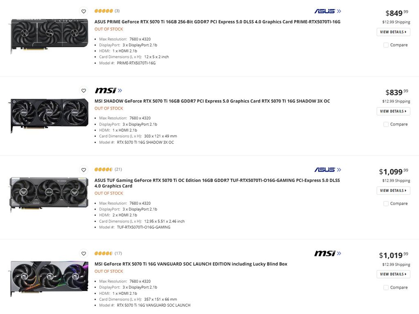Enable Compare for MSI SHADOW card

(386, 124)
